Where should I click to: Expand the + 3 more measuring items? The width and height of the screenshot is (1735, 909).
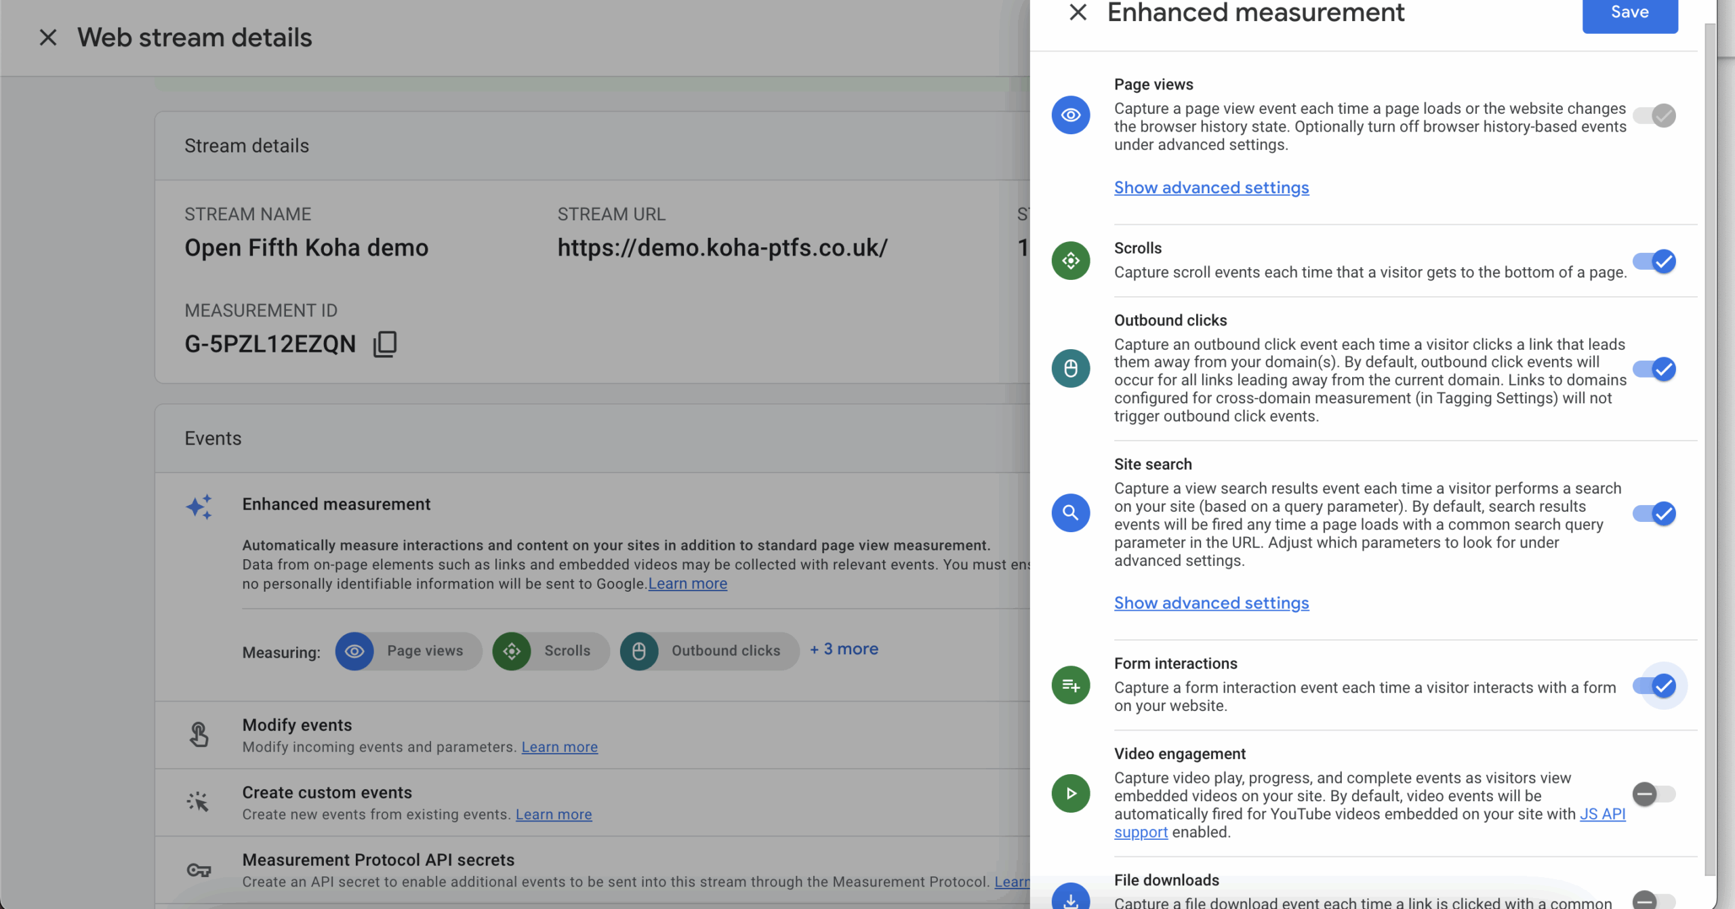[x=844, y=649]
